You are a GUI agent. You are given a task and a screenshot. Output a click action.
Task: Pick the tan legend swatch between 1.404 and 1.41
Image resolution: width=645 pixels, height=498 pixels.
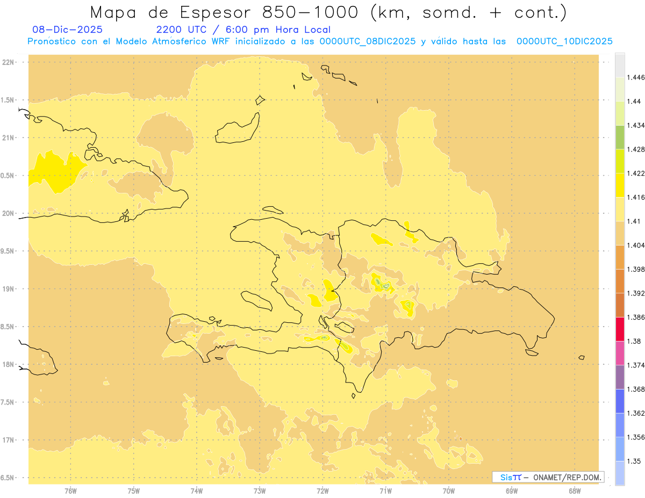point(620,233)
